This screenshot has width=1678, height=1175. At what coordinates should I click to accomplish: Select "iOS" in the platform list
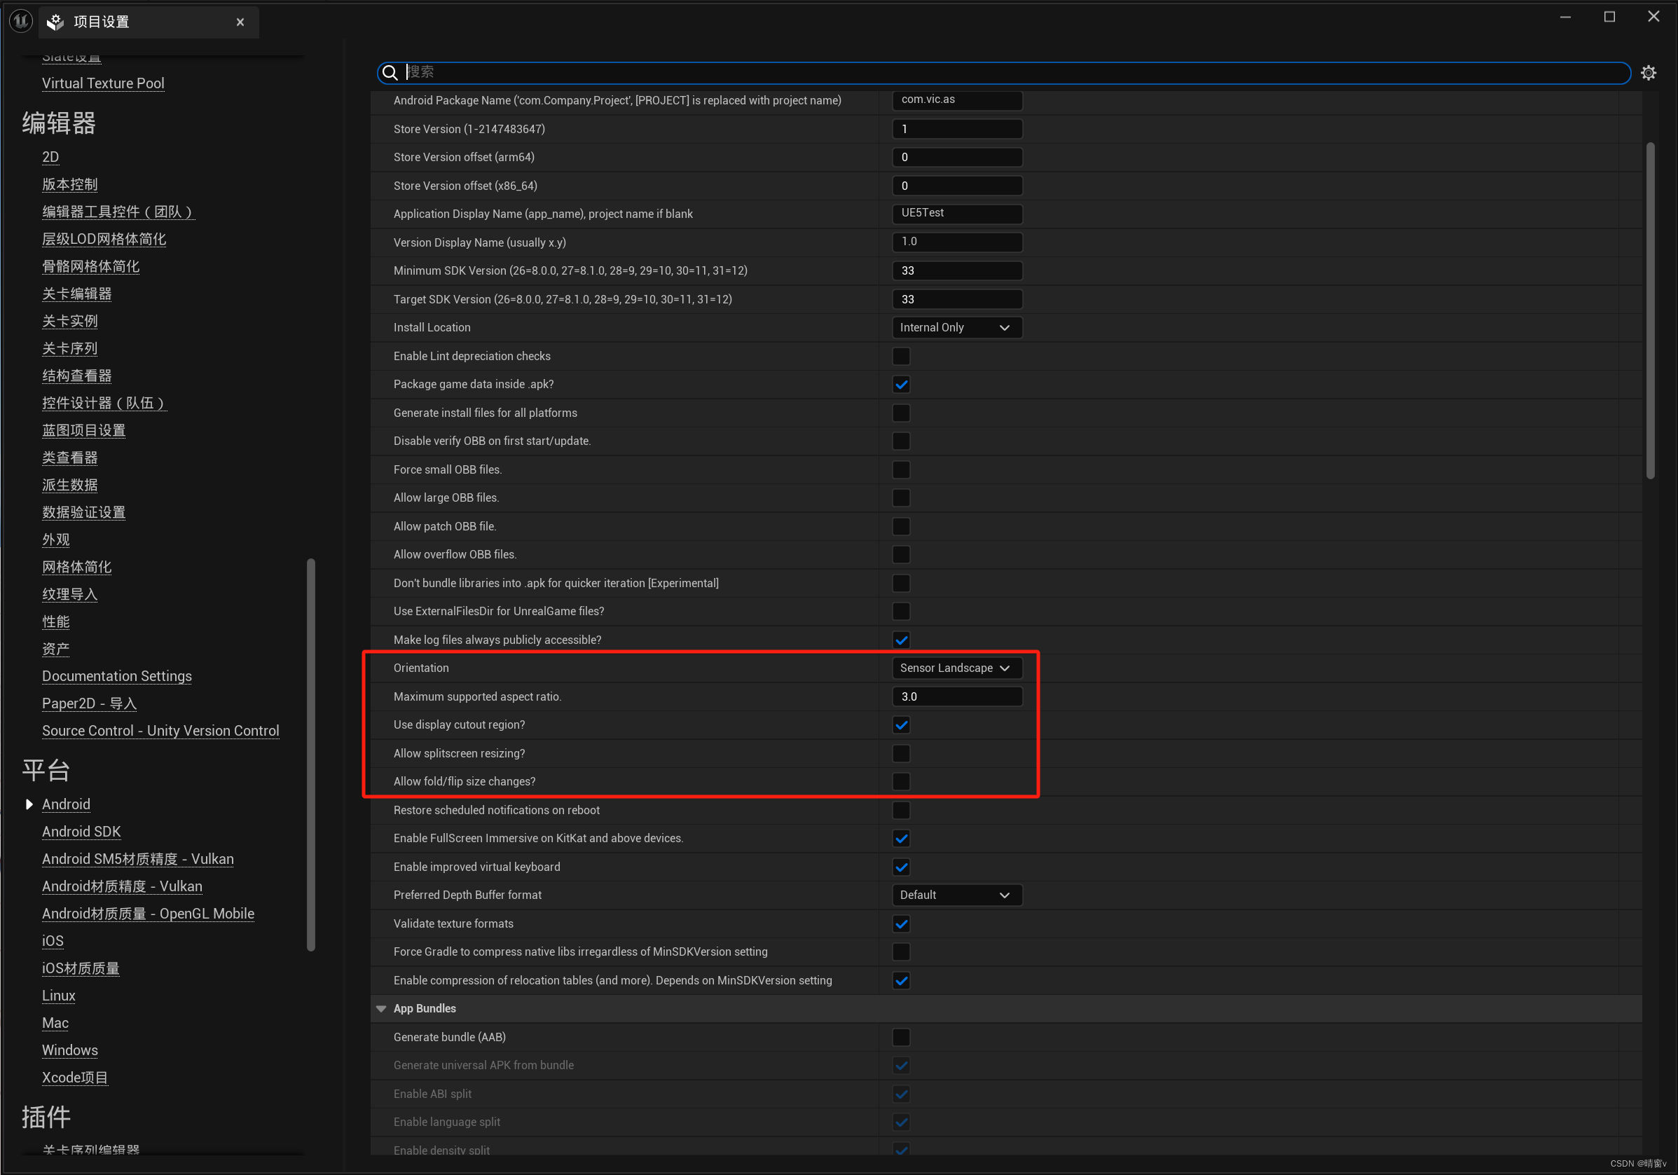[52, 940]
